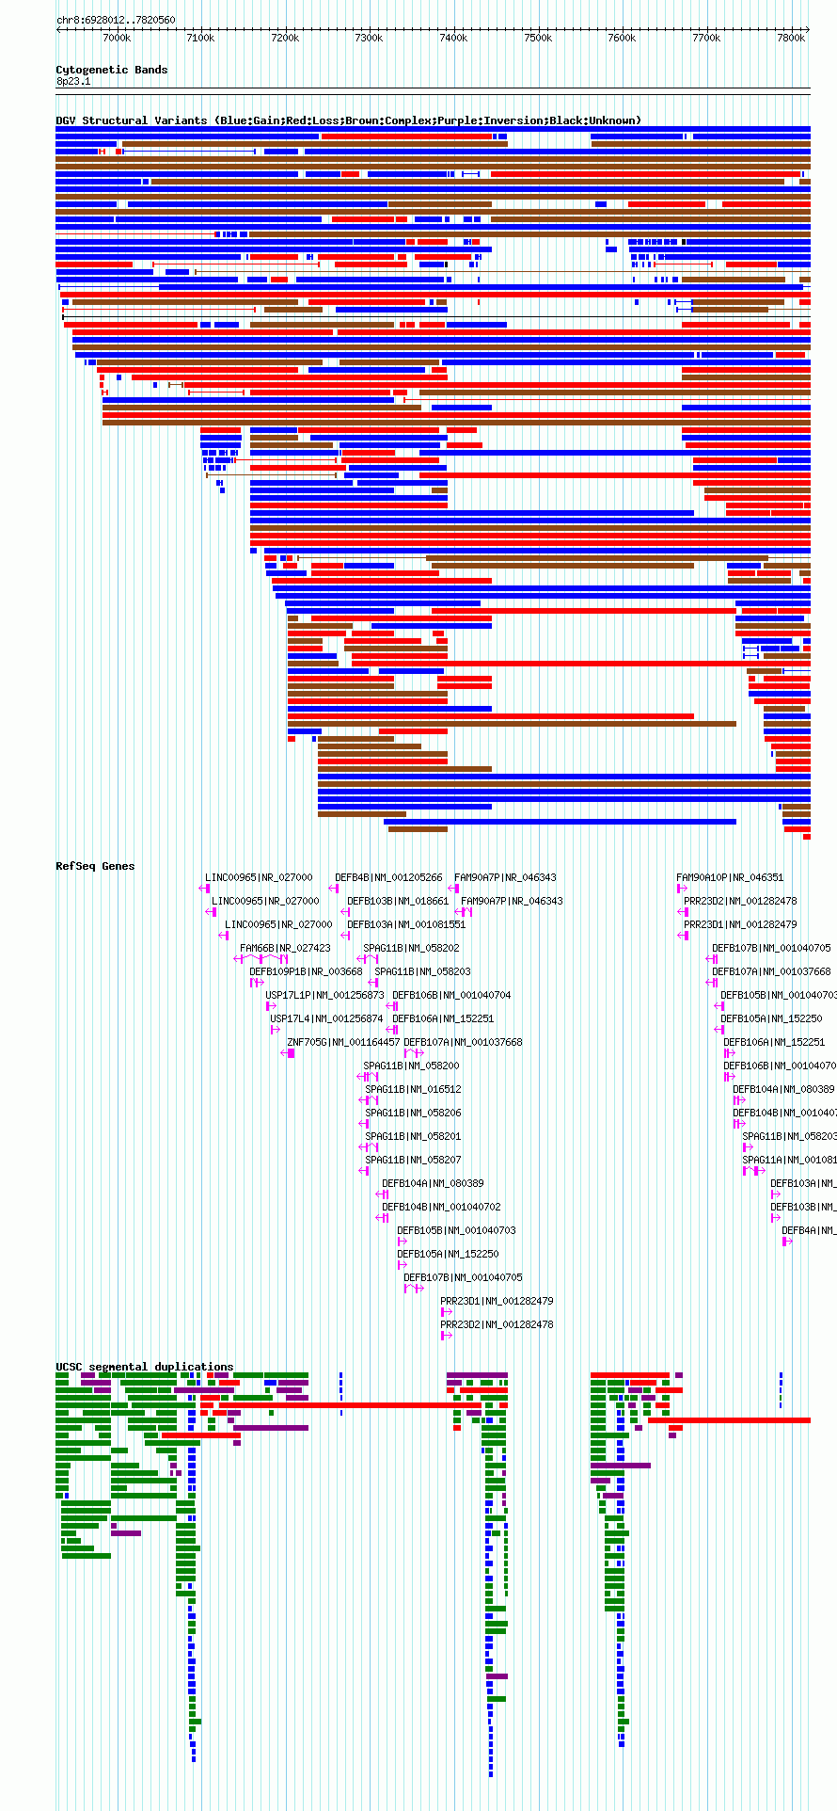Click the 7800k ruler label
The image size is (837, 1811).
point(791,38)
